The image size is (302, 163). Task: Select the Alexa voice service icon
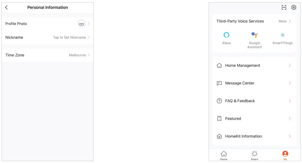(226, 35)
